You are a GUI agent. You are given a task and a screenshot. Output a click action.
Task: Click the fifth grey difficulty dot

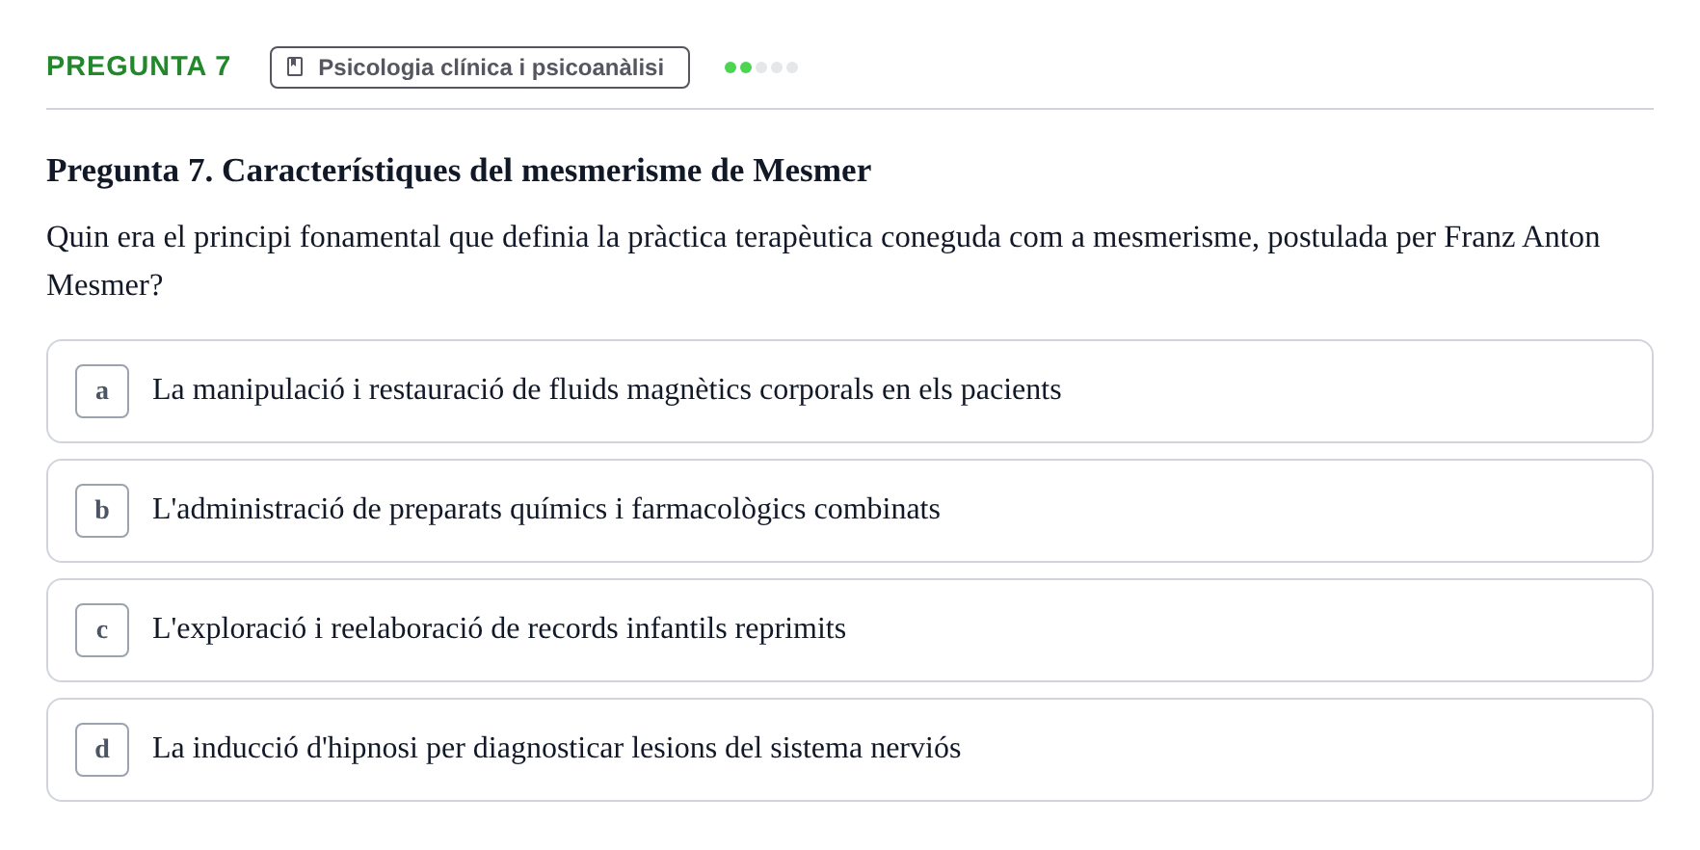pos(792,67)
